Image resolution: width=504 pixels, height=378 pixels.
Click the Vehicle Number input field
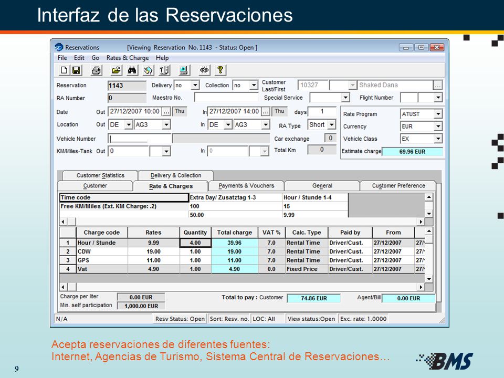140,139
